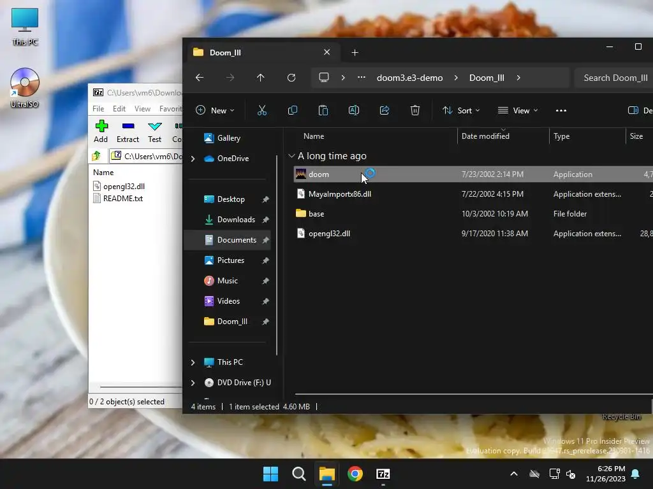Viewport: 653px width, 489px height.
Task: Show hidden system tray icons
Action: point(514,474)
